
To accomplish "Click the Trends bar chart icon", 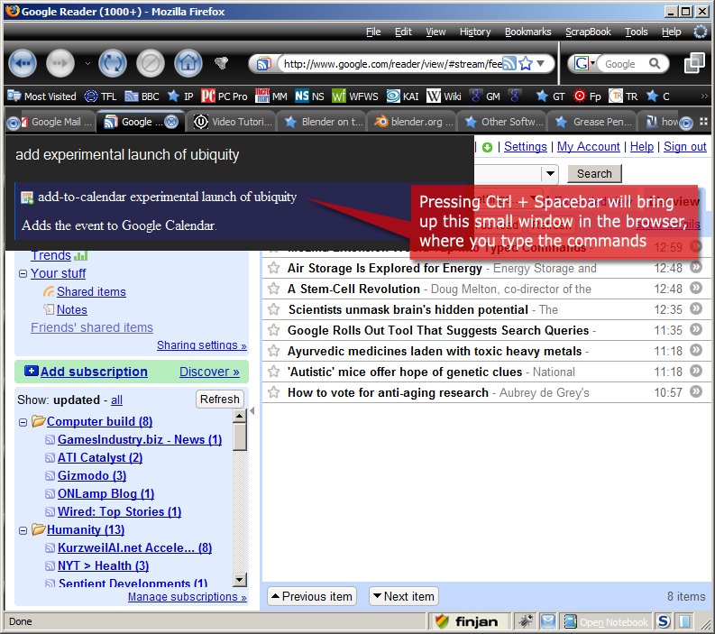I will [x=81, y=255].
